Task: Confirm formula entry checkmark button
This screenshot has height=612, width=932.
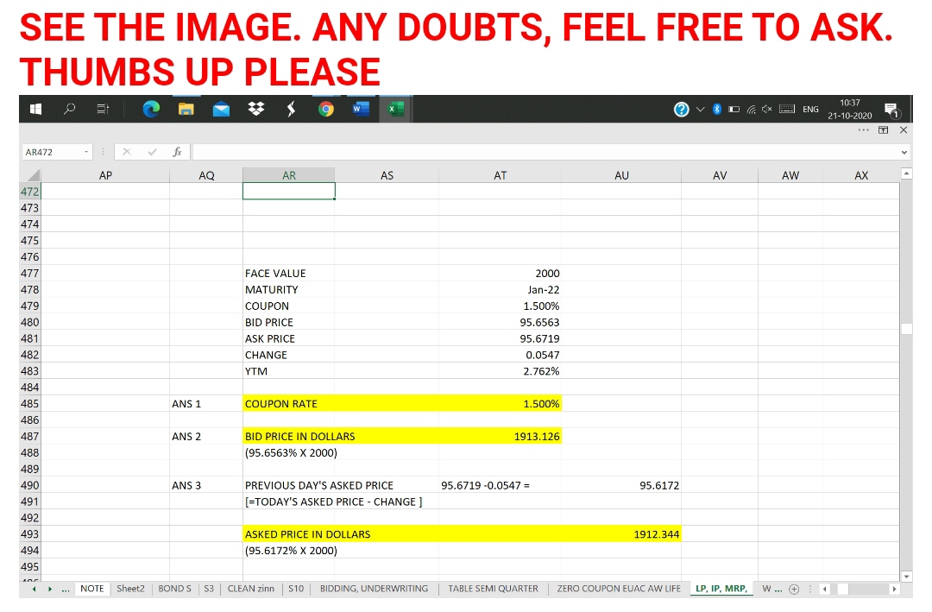Action: pos(152,152)
